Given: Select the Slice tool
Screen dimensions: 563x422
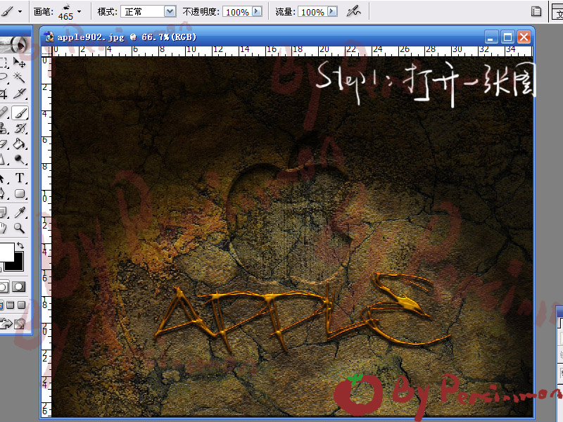Looking at the screenshot, I should (x=20, y=94).
